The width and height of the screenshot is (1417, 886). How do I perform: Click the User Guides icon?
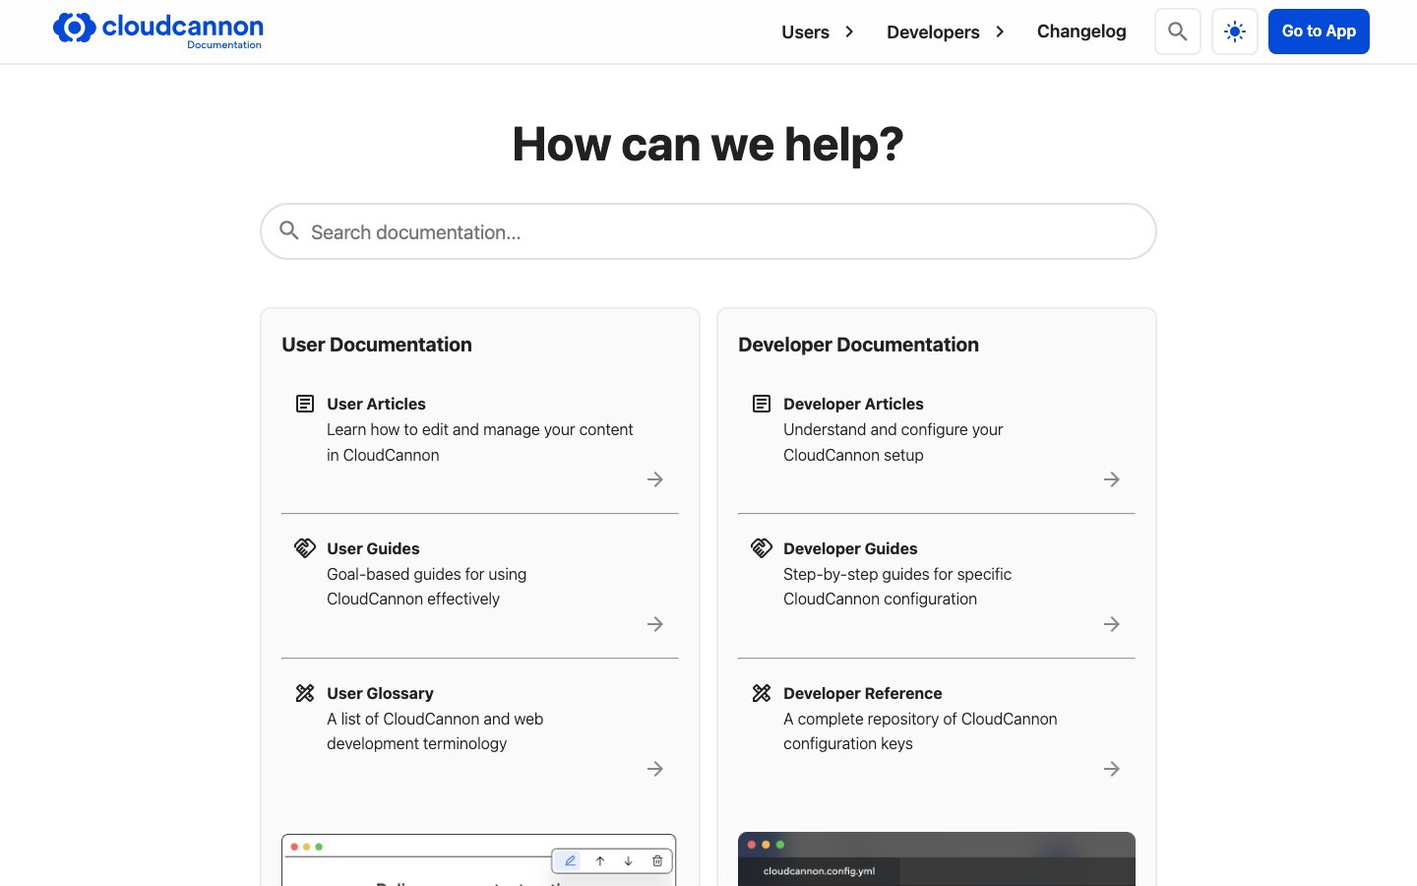pyautogui.click(x=305, y=548)
